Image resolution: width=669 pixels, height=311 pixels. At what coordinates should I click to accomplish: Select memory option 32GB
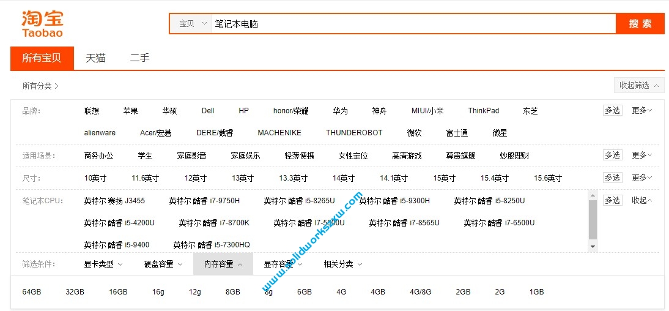tap(75, 292)
